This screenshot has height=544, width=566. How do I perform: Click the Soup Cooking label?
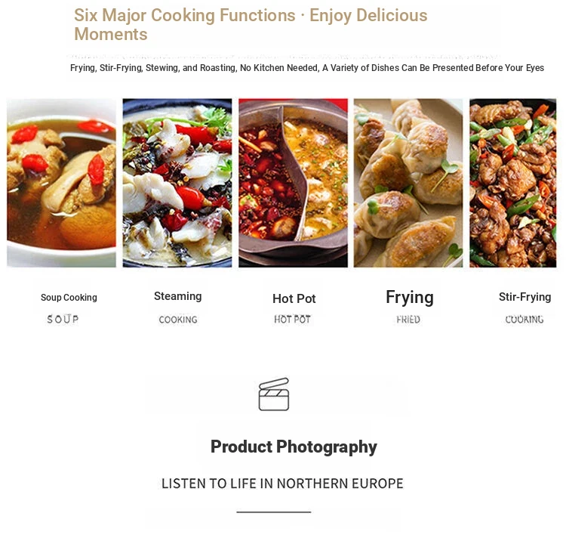click(x=69, y=298)
